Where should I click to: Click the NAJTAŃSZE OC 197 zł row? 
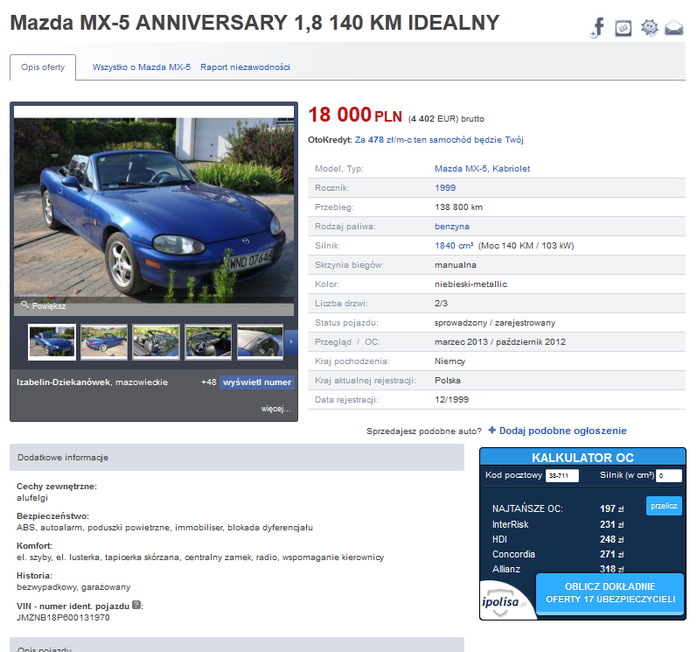[x=558, y=508]
